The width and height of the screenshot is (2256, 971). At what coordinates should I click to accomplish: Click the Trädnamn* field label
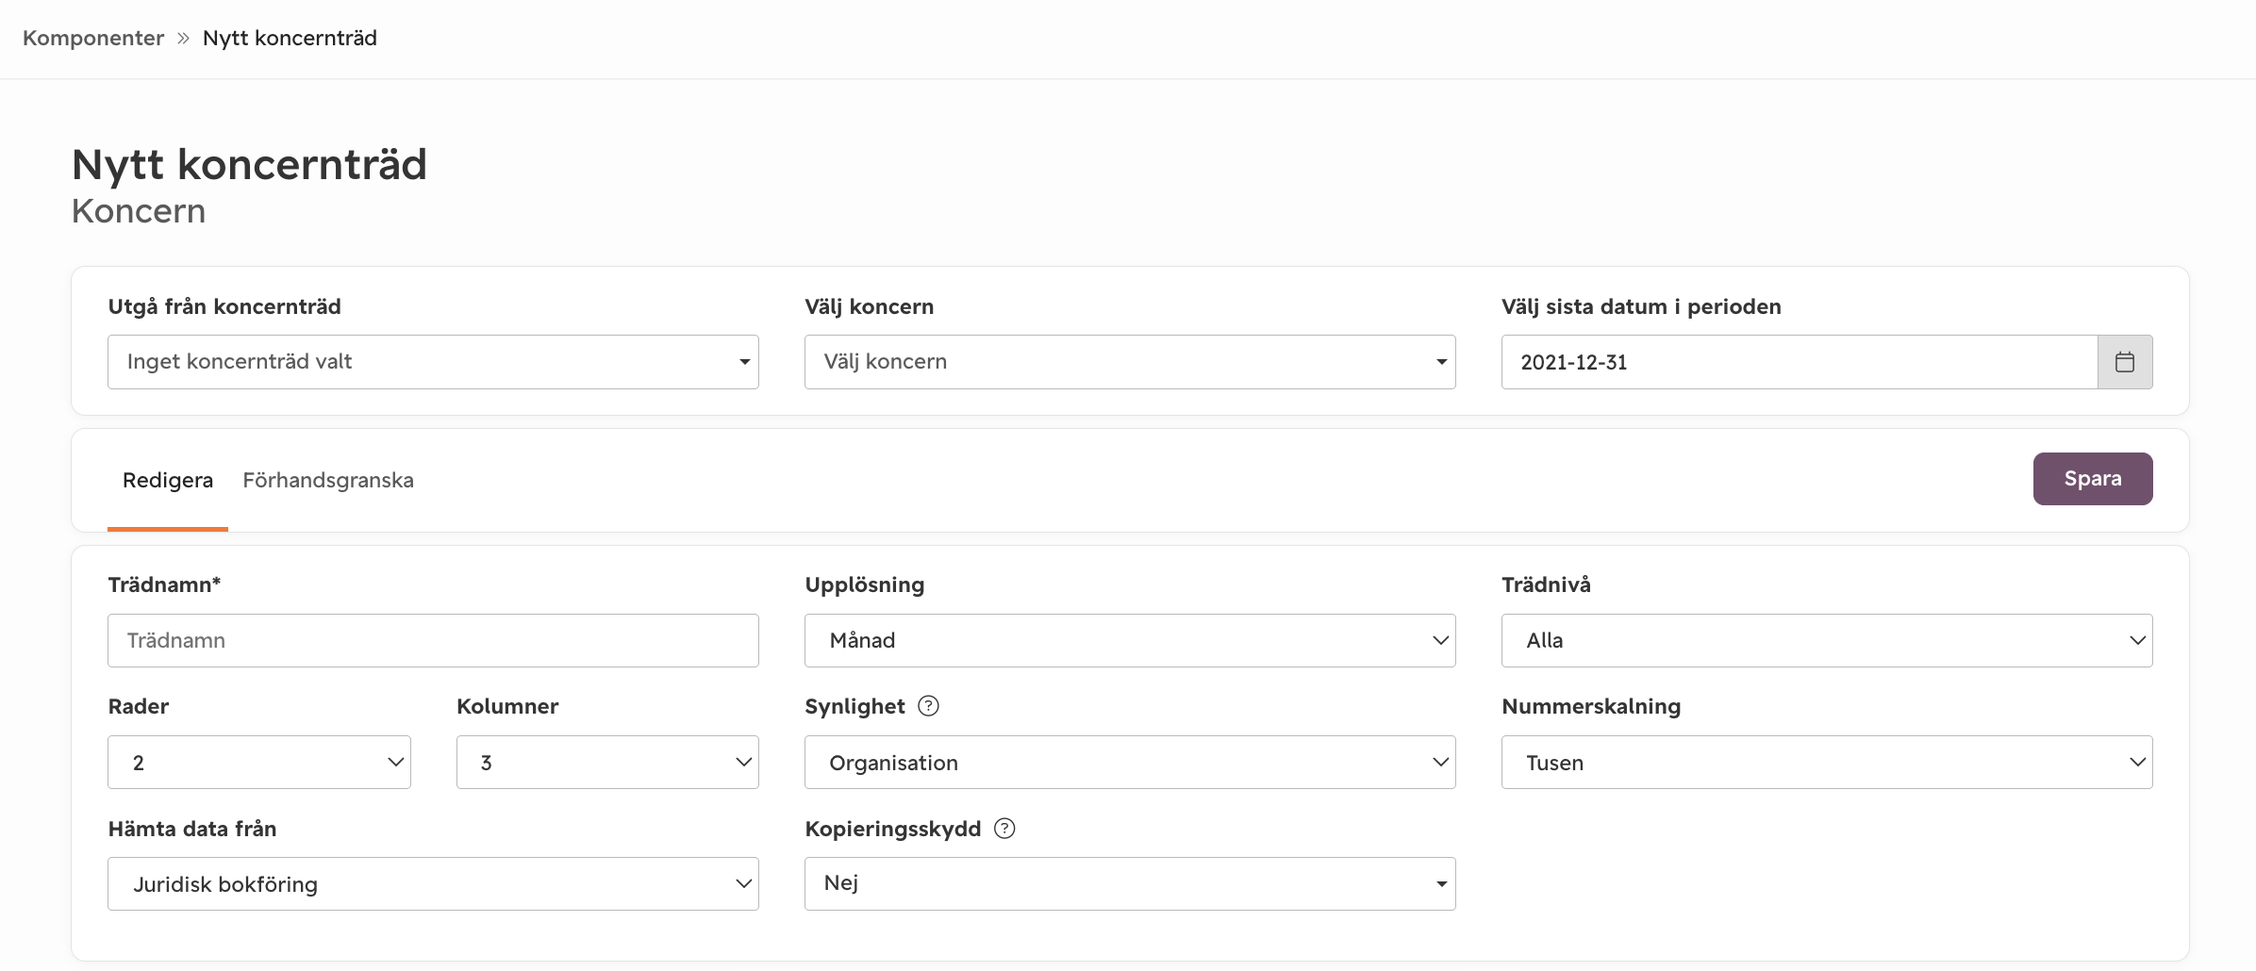164,584
